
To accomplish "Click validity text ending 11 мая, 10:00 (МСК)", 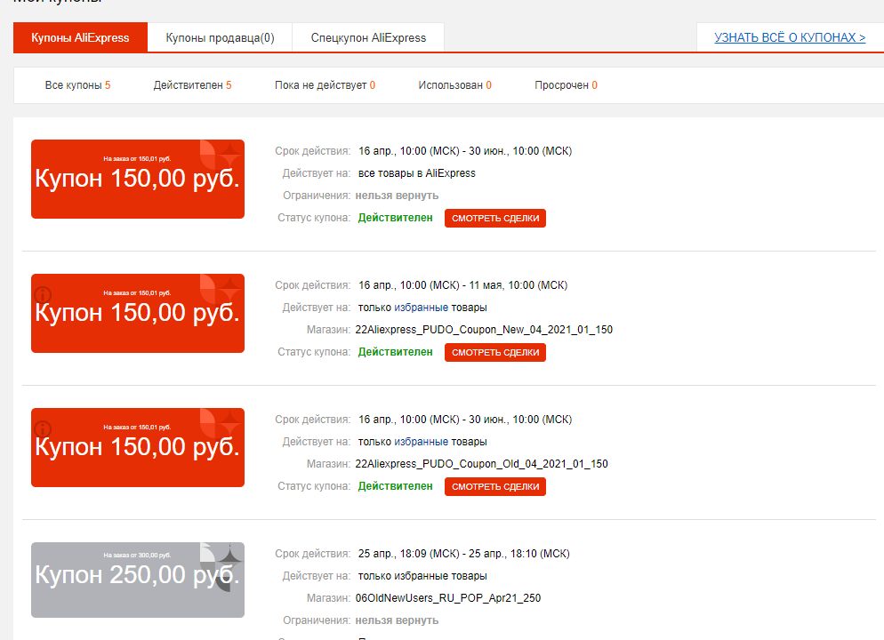I will 462,285.
